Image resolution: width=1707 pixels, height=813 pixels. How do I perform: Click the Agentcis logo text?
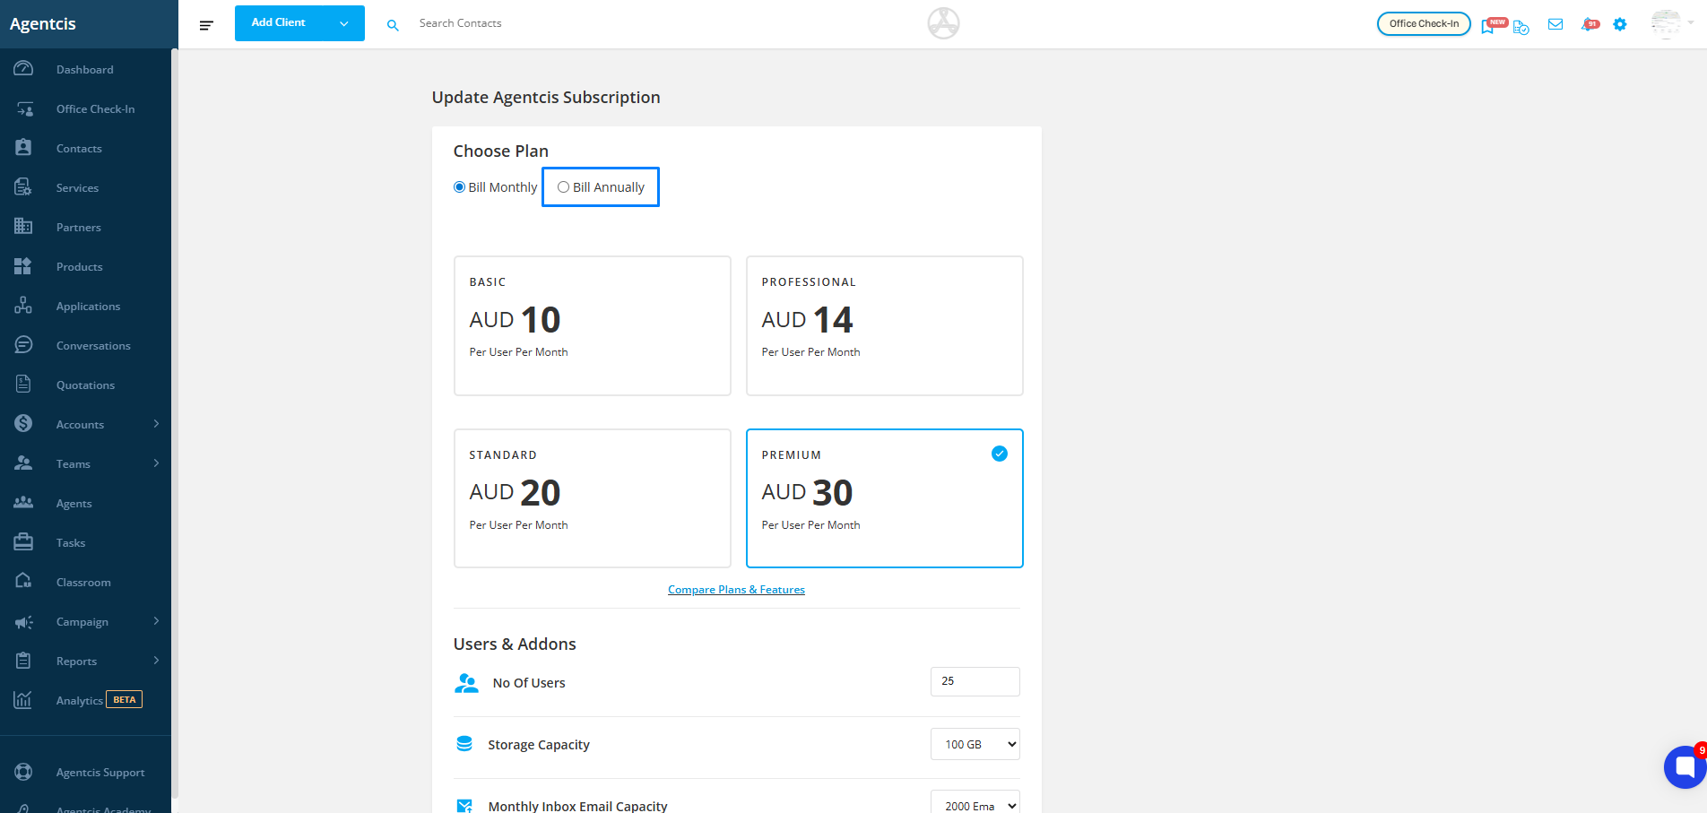tap(43, 24)
